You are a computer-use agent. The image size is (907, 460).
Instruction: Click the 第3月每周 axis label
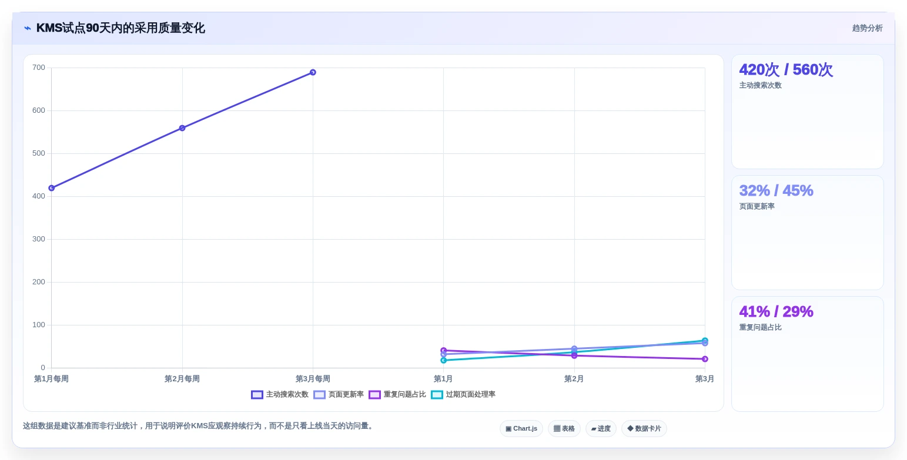[x=313, y=379]
